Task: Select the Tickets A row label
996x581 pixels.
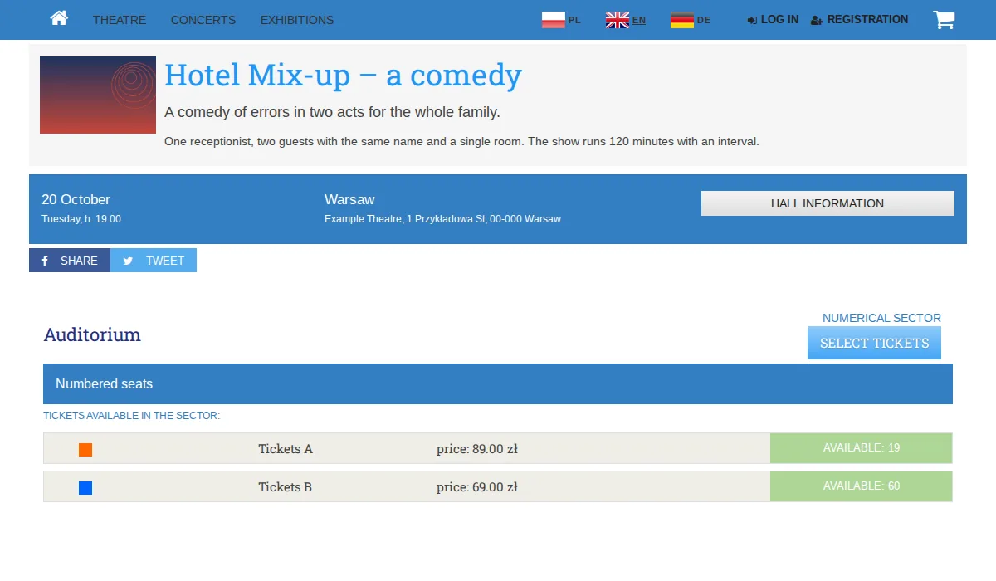Action: point(286,449)
